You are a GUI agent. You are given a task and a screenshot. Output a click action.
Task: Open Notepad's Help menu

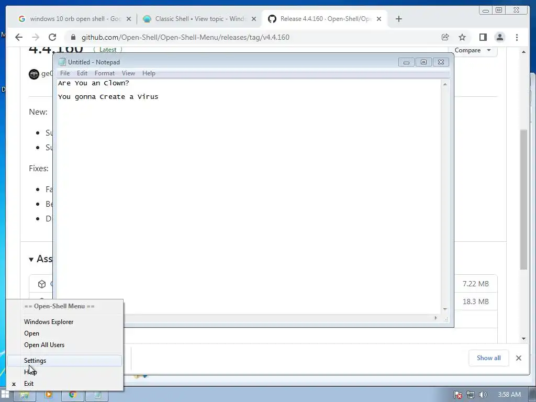(x=149, y=73)
